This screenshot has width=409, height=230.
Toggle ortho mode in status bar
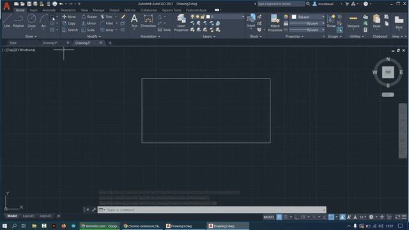pos(297,217)
